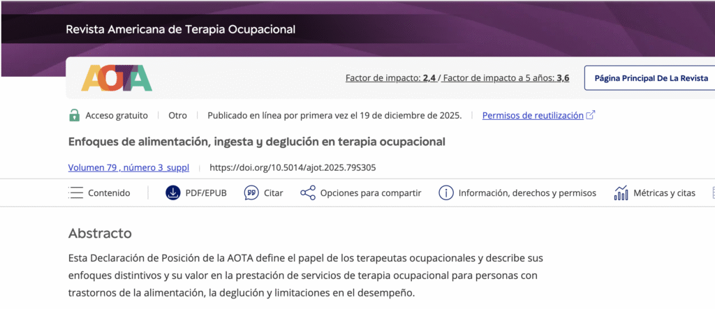
Task: Click the information circle icon
Action: click(446, 193)
